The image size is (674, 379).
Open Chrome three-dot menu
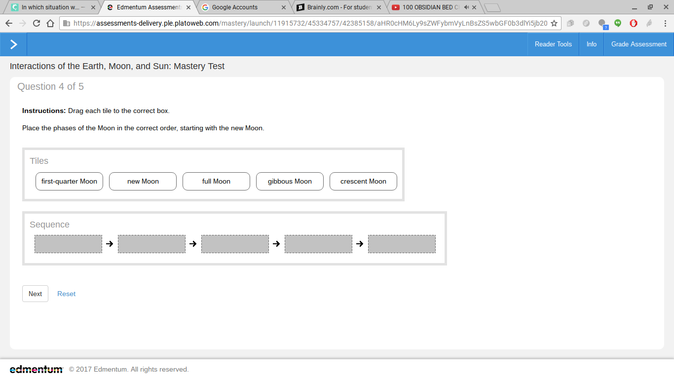click(x=665, y=23)
